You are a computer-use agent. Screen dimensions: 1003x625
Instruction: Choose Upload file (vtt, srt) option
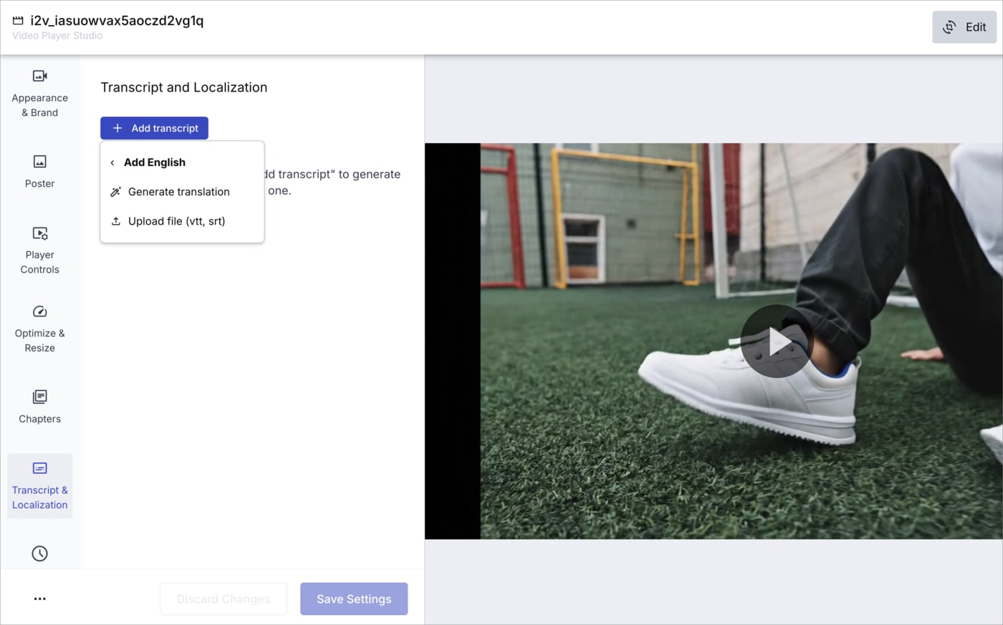176,221
